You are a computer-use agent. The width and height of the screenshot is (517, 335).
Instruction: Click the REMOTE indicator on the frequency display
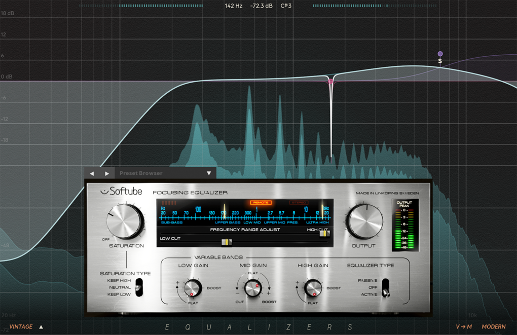(260, 202)
